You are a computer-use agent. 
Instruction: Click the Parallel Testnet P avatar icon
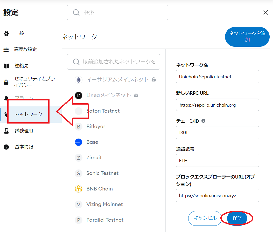[x=79, y=220]
